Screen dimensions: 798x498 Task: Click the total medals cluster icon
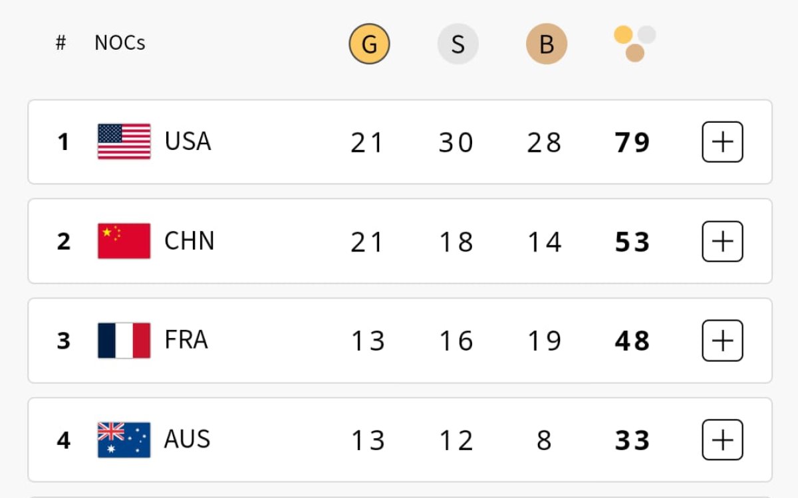(634, 43)
